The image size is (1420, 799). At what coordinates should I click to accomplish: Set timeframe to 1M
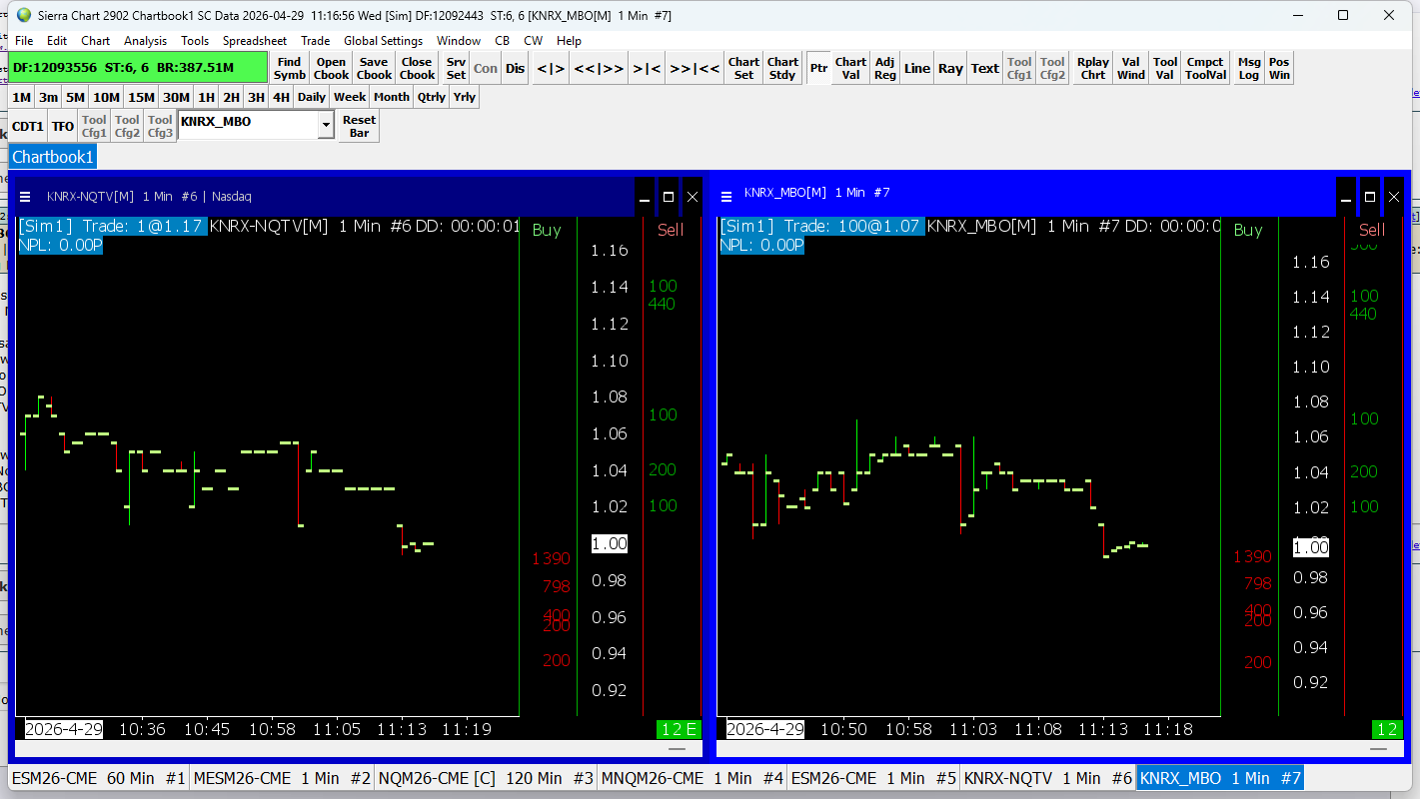click(21, 97)
